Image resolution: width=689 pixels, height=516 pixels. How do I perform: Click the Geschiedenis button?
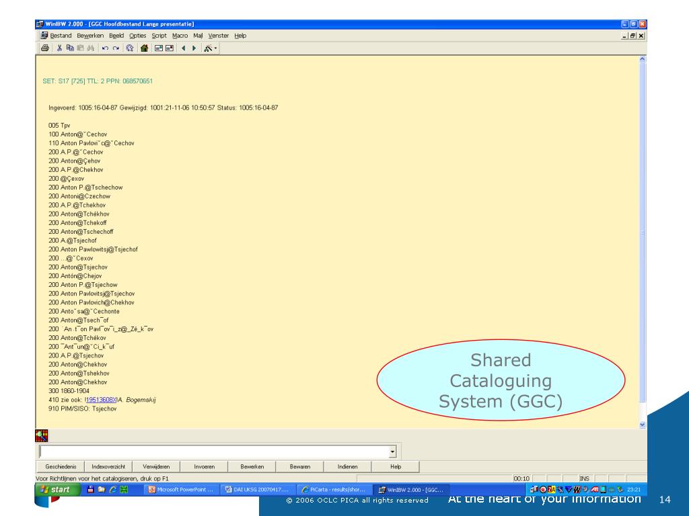(x=61, y=467)
